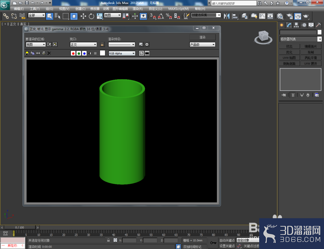Viewport: 324px width, 249px height.
Task: Click the white color swatch in render window
Action: (102, 53)
